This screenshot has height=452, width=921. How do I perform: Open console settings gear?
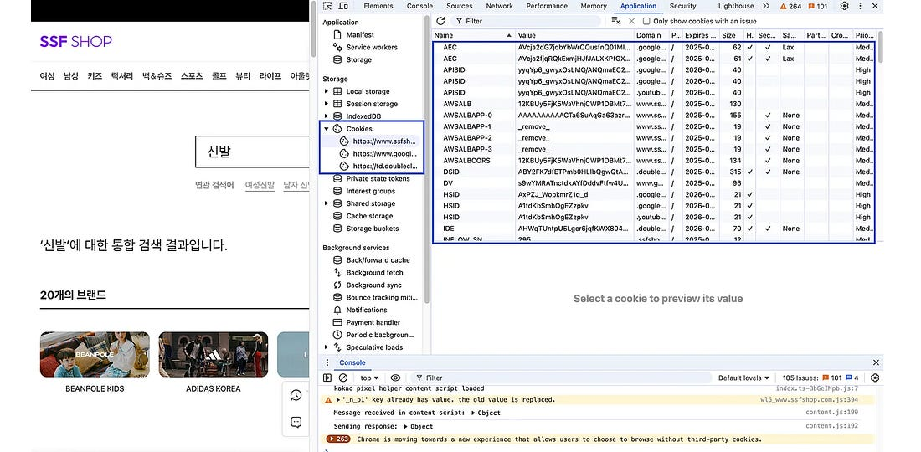[x=875, y=378]
